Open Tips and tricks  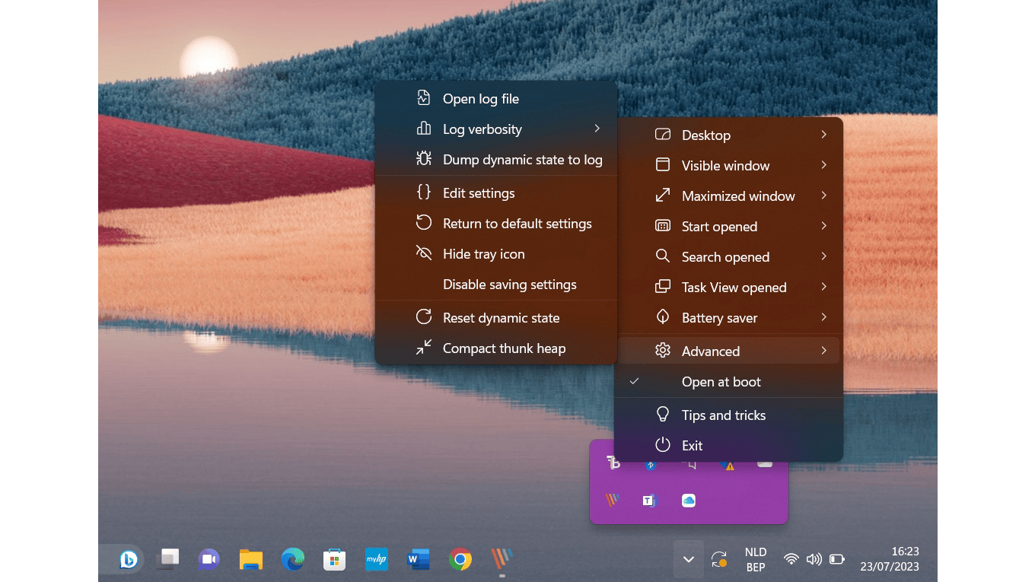[728, 415]
